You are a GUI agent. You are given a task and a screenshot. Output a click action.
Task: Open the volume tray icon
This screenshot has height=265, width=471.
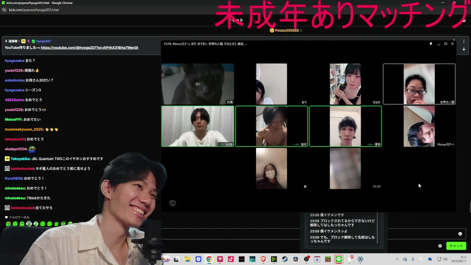[x=445, y=259]
